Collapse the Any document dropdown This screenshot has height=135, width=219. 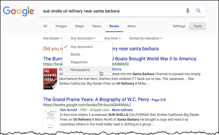(x=83, y=38)
